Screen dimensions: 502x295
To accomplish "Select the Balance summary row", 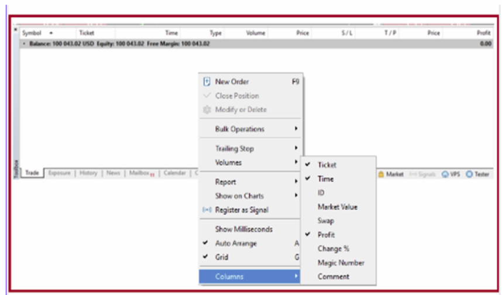I will tap(117, 44).
